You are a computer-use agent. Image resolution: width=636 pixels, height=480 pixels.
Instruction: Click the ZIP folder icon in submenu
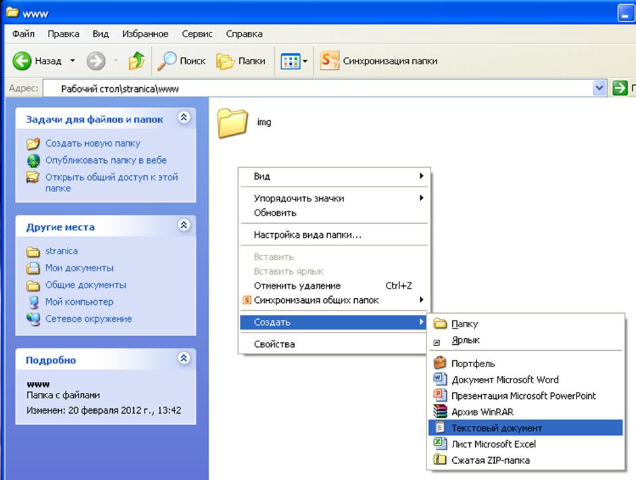click(x=440, y=459)
